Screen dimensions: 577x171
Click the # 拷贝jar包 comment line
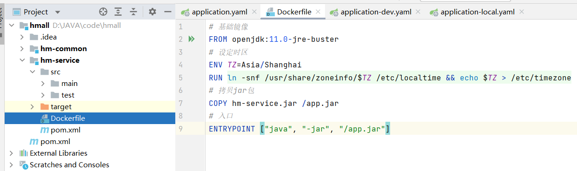232,90
